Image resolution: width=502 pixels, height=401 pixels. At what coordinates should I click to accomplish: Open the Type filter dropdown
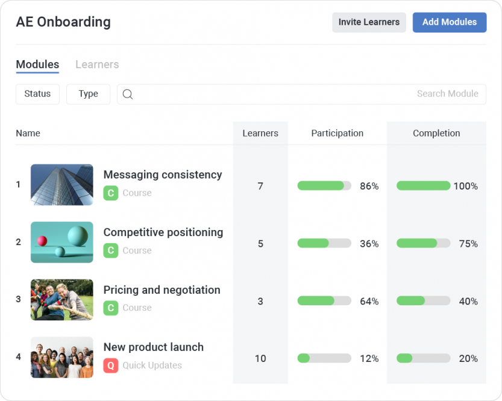pos(88,94)
